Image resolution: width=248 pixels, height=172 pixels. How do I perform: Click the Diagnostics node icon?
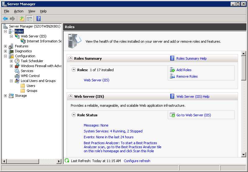tap(11, 51)
